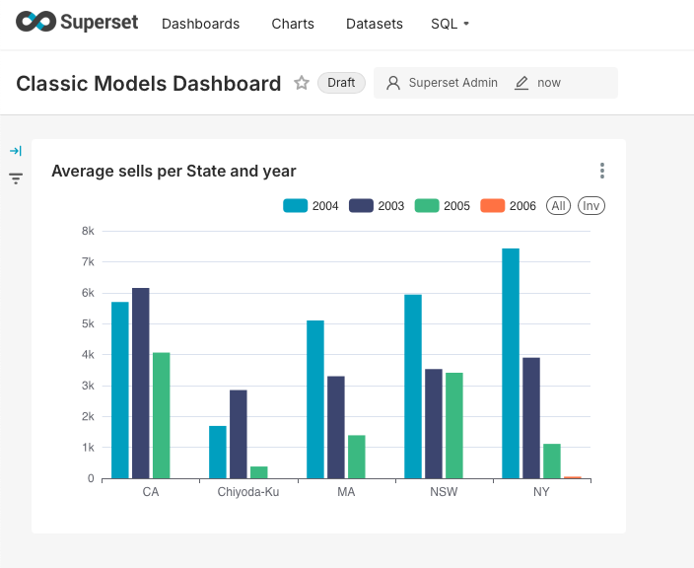Click the All legend selector button
This screenshot has height=568, width=694.
tap(558, 206)
